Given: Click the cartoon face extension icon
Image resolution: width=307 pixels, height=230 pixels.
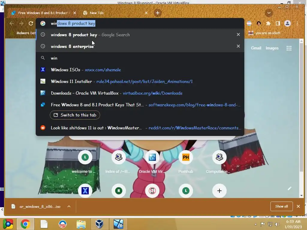Looking at the screenshot, I should pos(259,23).
